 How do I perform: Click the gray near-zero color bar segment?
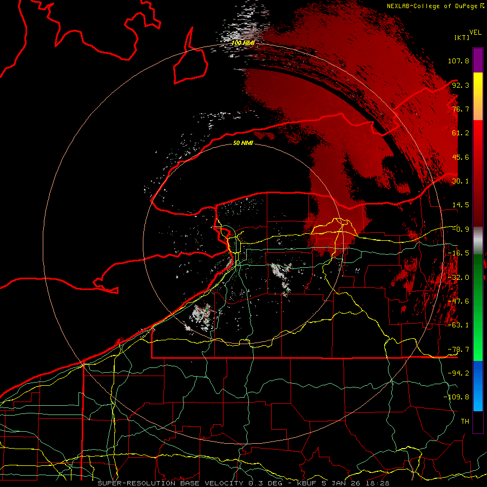click(478, 242)
